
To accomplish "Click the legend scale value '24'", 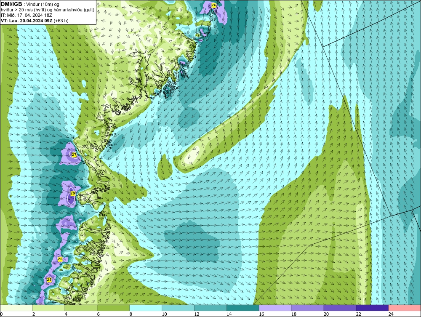I will (x=391, y=314).
